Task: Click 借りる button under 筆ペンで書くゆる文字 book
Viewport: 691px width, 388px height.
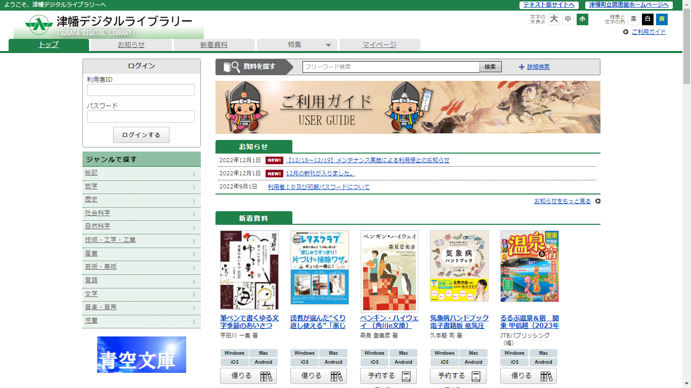Action: pyautogui.click(x=248, y=376)
